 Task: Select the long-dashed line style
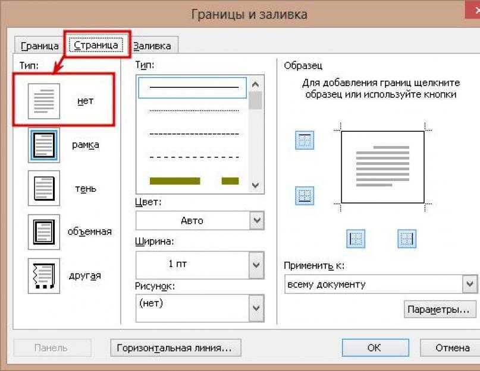pyautogui.click(x=194, y=157)
